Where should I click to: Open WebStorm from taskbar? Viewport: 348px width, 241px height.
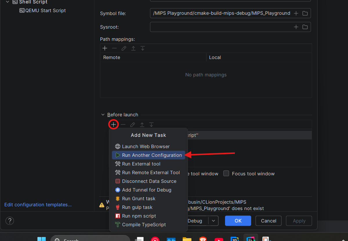[234, 239]
